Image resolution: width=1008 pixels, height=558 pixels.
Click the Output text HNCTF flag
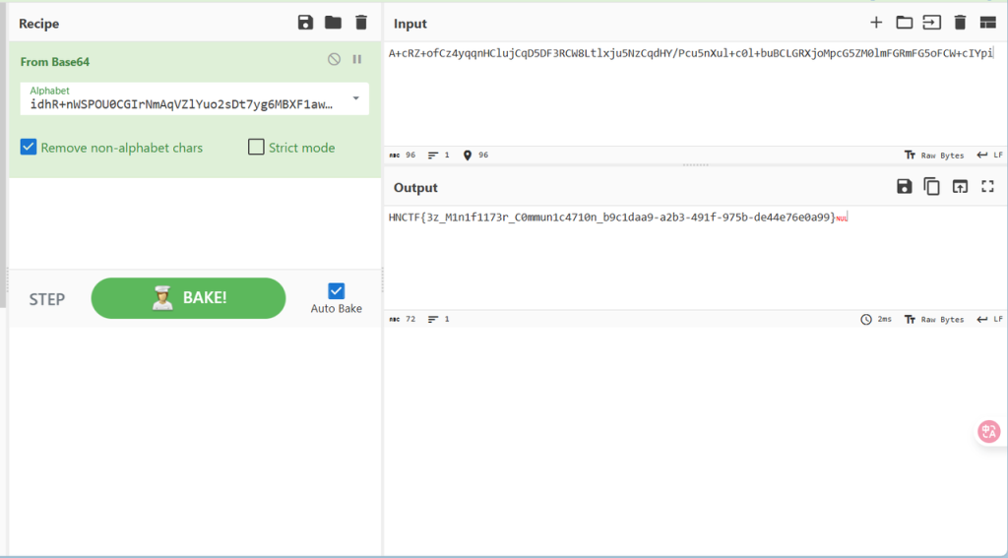[x=612, y=217]
